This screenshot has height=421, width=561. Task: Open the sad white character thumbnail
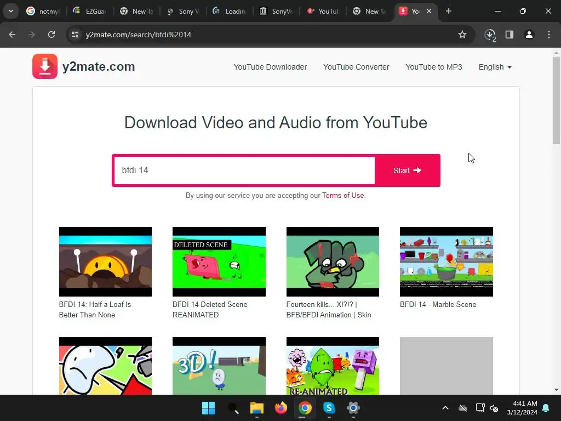pyautogui.click(x=105, y=366)
